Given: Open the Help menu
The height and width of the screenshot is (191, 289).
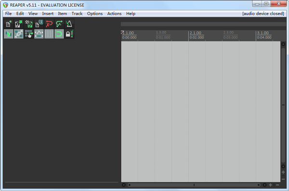Looking at the screenshot, I should (x=131, y=13).
